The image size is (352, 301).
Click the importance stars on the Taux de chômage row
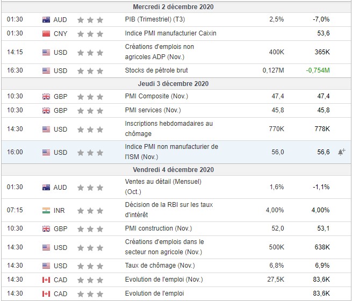[90, 266]
